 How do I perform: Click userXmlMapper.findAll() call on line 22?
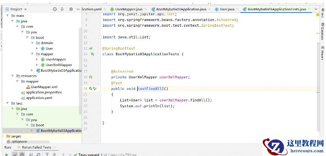[185, 100]
